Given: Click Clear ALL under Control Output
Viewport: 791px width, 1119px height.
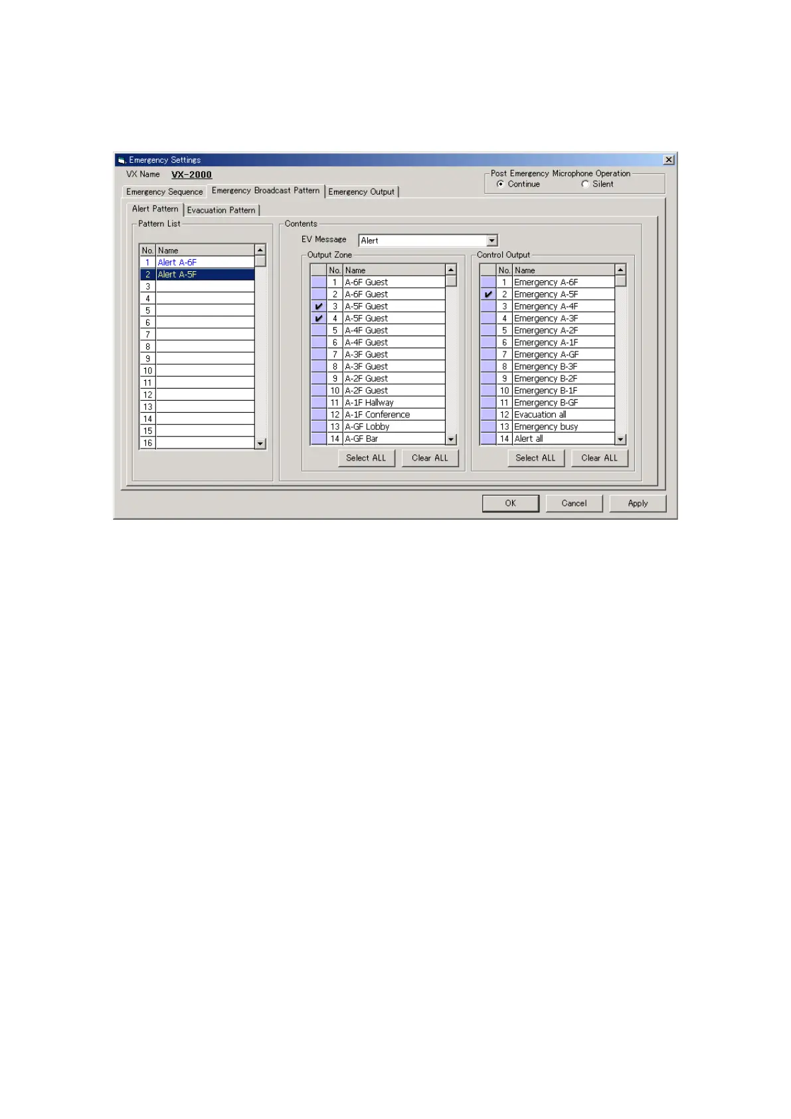Looking at the screenshot, I should [x=599, y=458].
